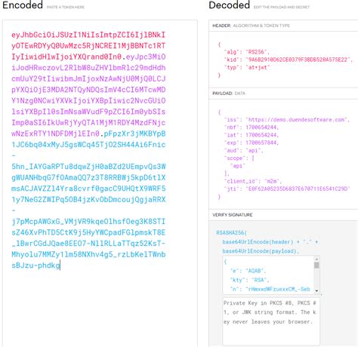Click the "exp" value 1700657844
Viewport: 358px width, 347px height.
click(x=261, y=143)
